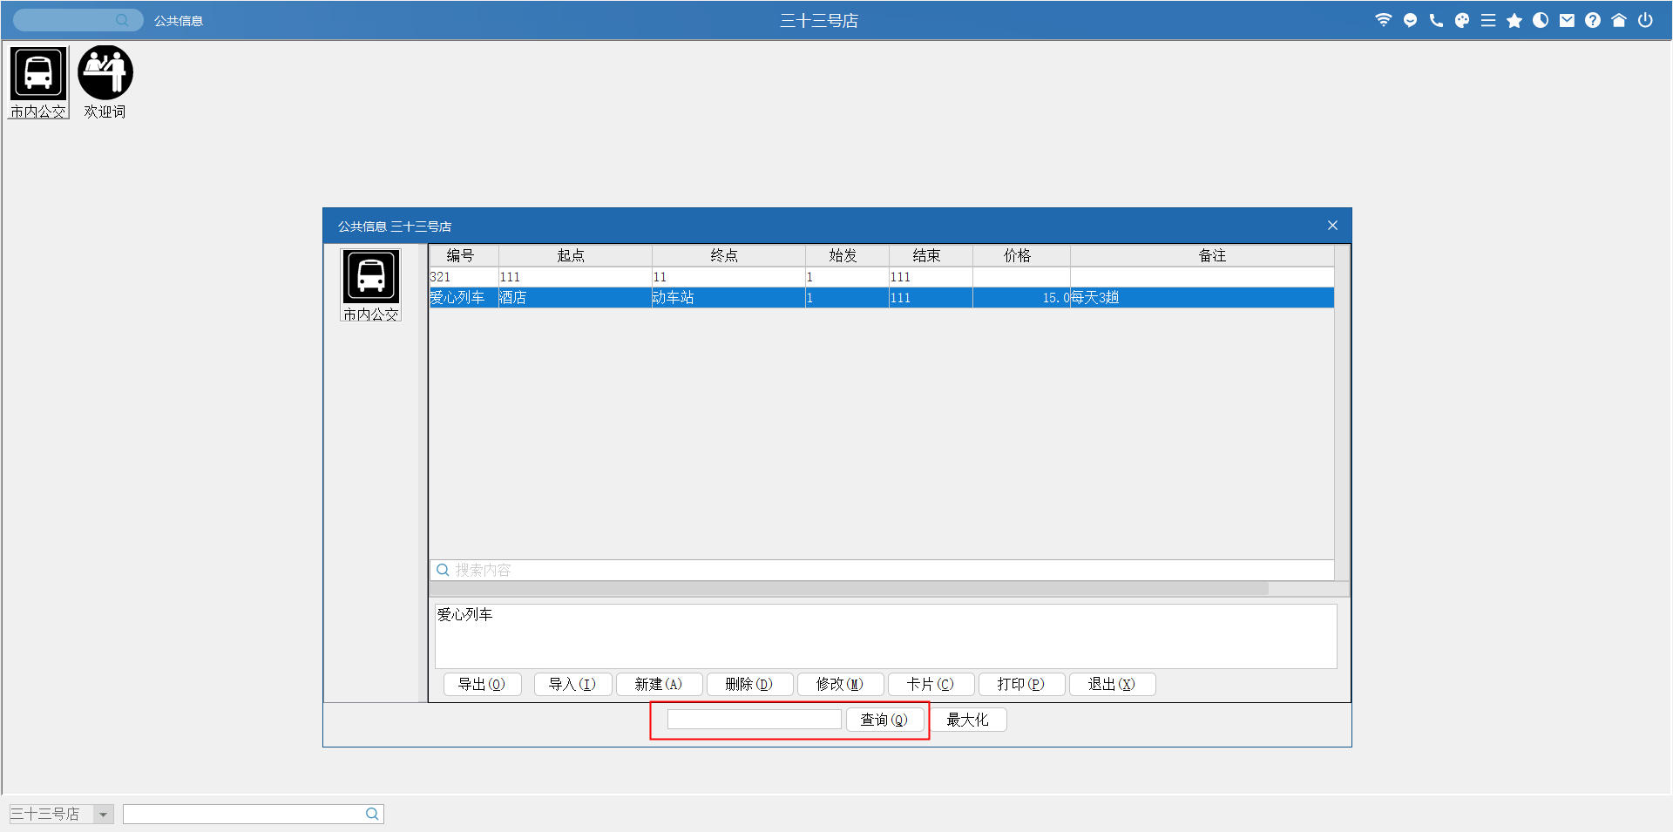Select the row with 编号 321

[x=881, y=277]
